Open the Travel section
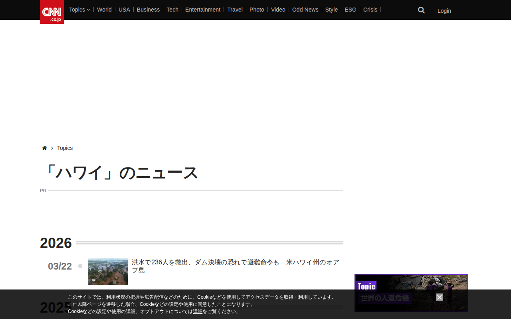Screen dimensions: 511x319 235,10
